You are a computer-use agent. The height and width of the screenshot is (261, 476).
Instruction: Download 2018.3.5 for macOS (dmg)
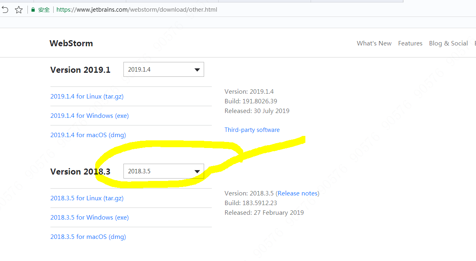click(88, 237)
